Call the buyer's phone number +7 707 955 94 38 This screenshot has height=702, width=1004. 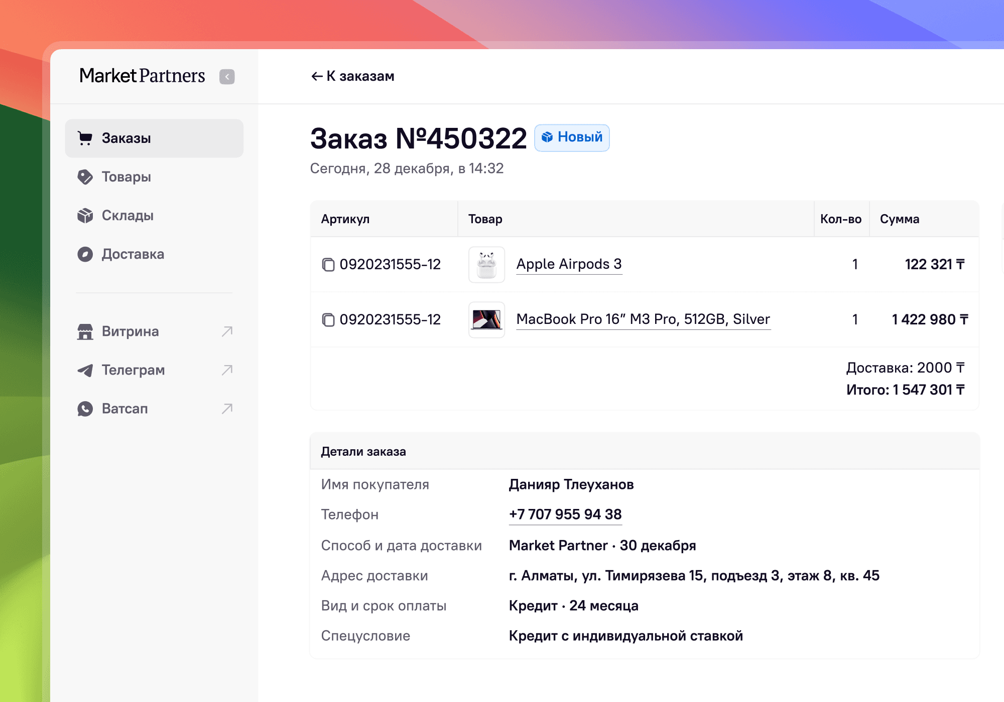[565, 514]
